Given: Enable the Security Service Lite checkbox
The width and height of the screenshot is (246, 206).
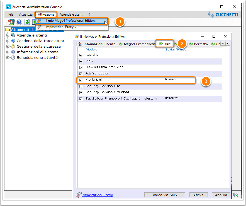Looking at the screenshot, I should click(81, 86).
